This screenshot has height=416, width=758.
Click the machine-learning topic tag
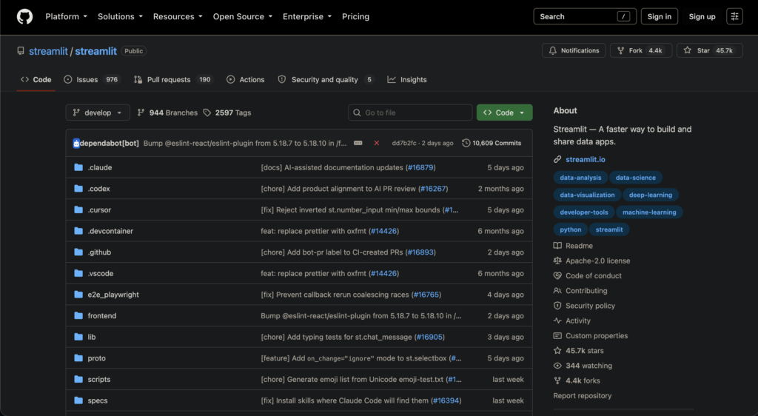649,212
